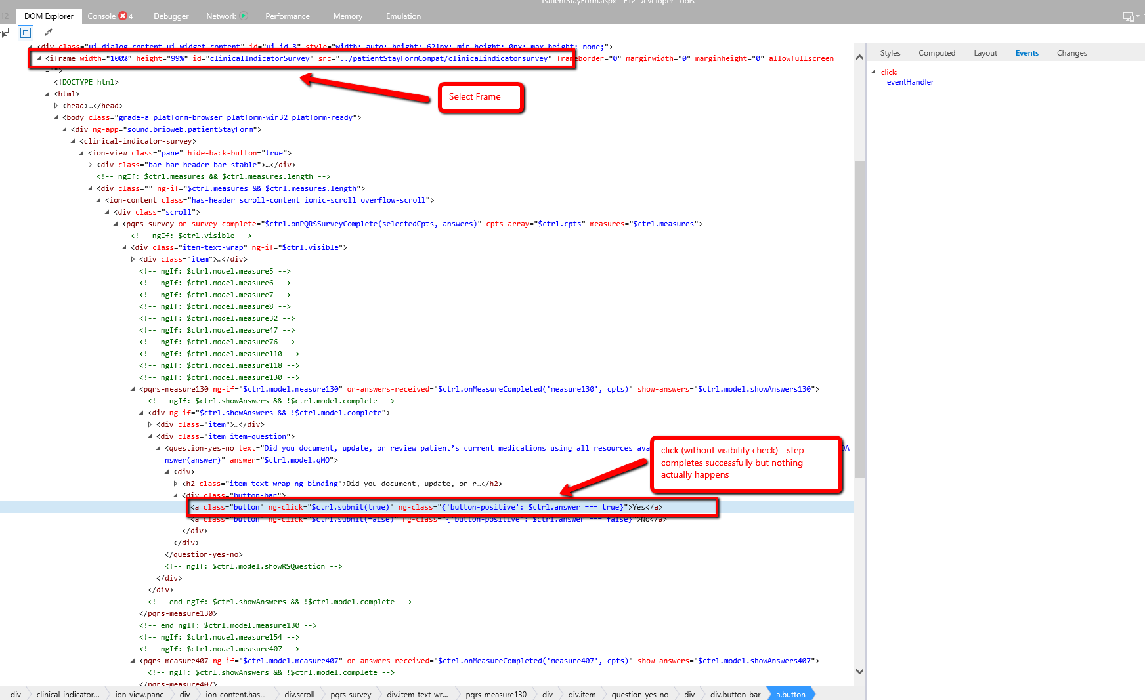
Task: Collapse the pqrs-measure130 node
Action: pyautogui.click(x=133, y=389)
